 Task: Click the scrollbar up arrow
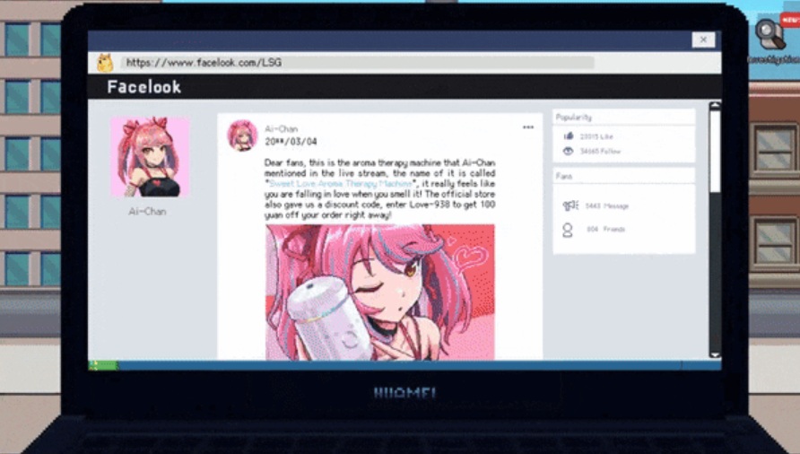pyautogui.click(x=715, y=106)
